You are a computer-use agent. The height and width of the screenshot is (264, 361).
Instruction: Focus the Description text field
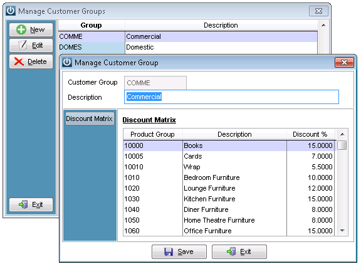(x=231, y=97)
